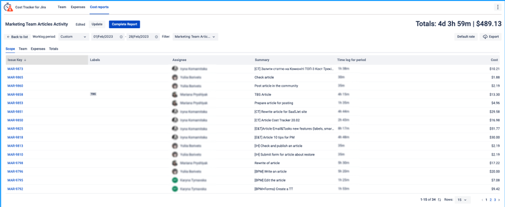Open issue MAR-9865

15,77
